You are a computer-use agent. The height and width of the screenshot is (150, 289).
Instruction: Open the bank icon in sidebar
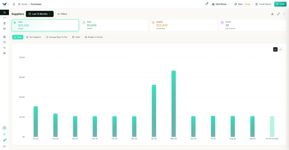(4, 23)
